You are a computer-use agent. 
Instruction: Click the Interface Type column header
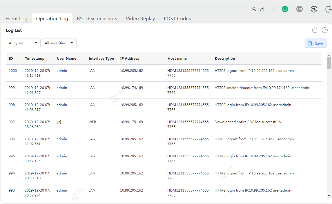pyautogui.click(x=101, y=59)
